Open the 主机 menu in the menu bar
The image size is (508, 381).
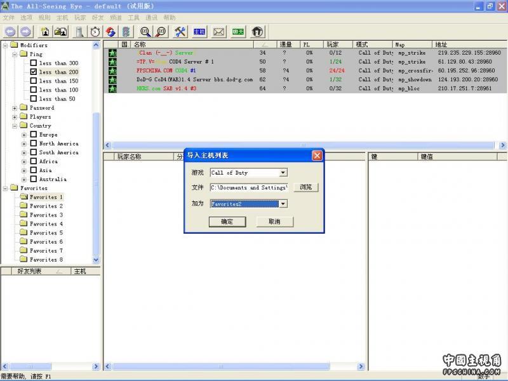[x=62, y=18]
